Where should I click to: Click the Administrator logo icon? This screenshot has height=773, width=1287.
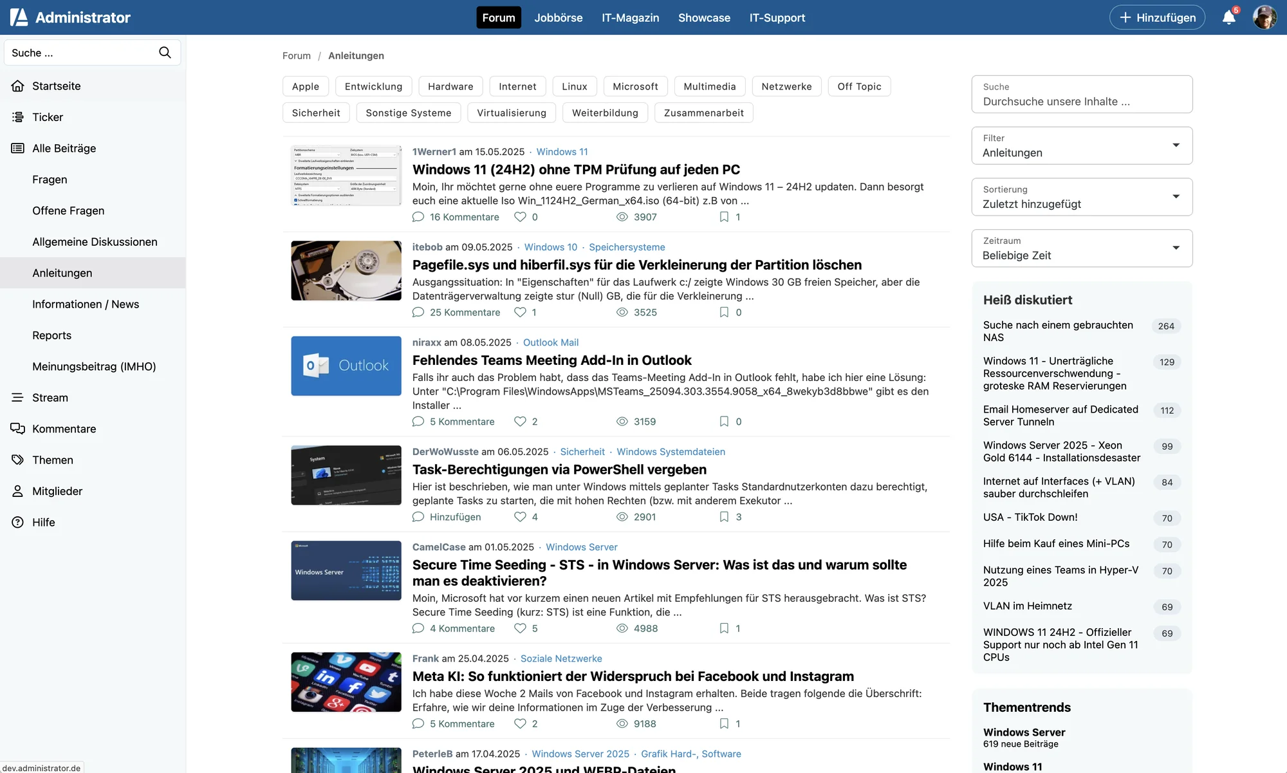[19, 17]
